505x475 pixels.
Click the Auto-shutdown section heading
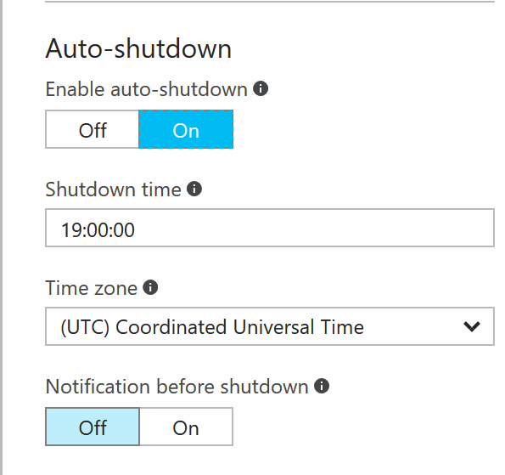click(x=138, y=48)
